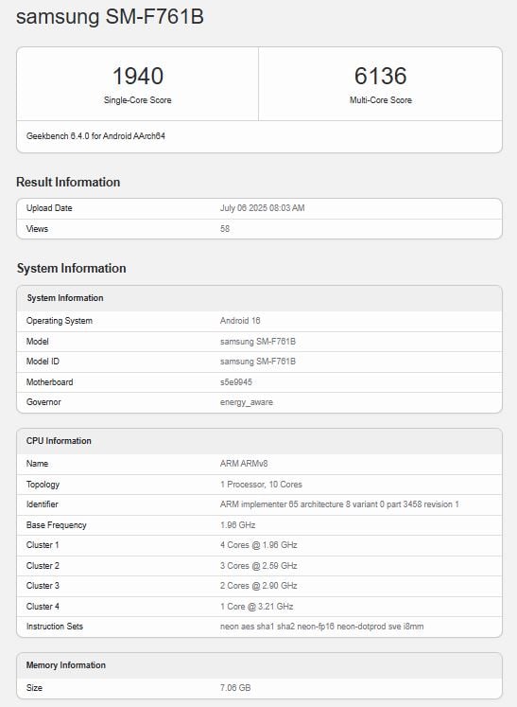Select the Motherboard value s5e9945
This screenshot has height=707, width=517.
[236, 382]
